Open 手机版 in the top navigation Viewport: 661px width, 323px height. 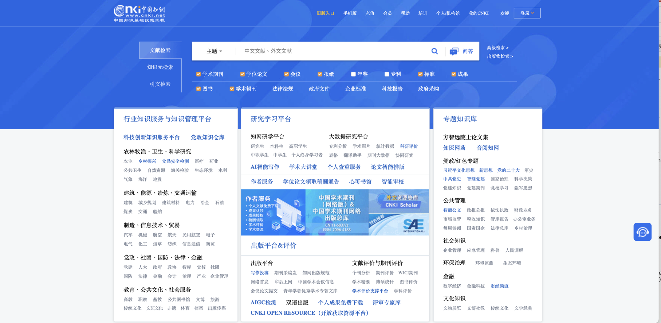(x=350, y=14)
